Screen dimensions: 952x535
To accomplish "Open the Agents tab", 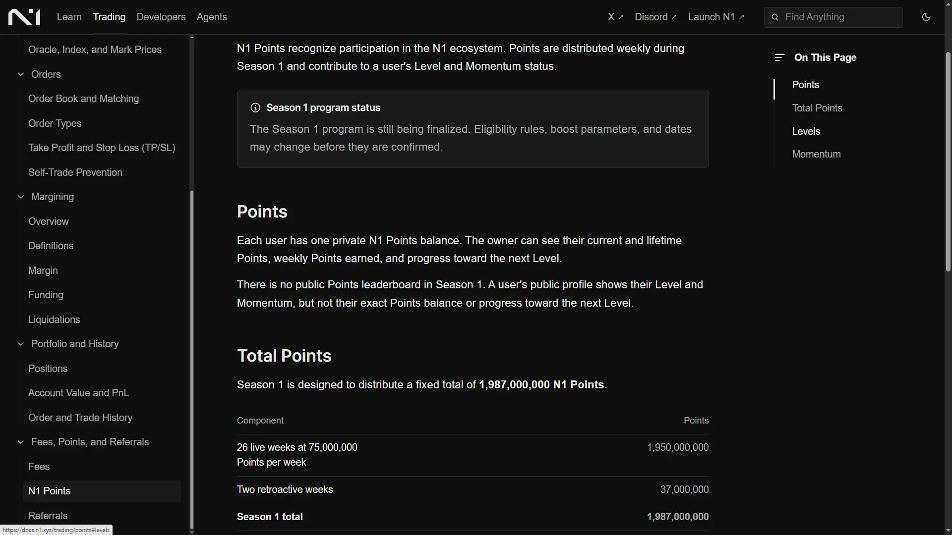I will pos(212,17).
